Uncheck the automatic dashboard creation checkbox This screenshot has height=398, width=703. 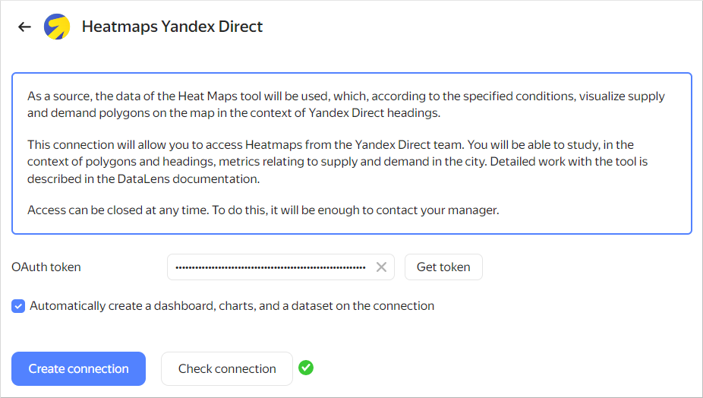tap(18, 306)
